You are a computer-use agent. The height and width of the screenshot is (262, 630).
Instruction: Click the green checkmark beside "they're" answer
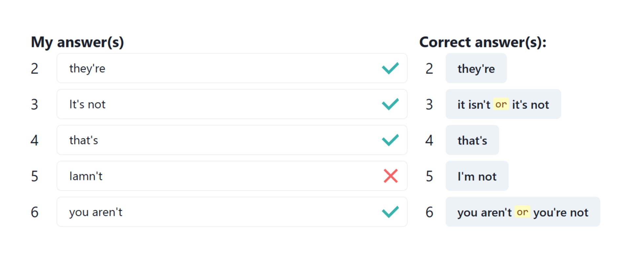(390, 68)
